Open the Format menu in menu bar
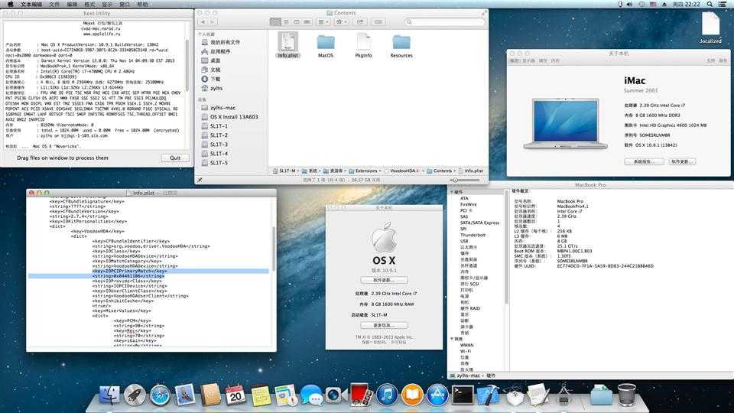This screenshot has width=734, height=413. pyautogui.click(x=90, y=5)
